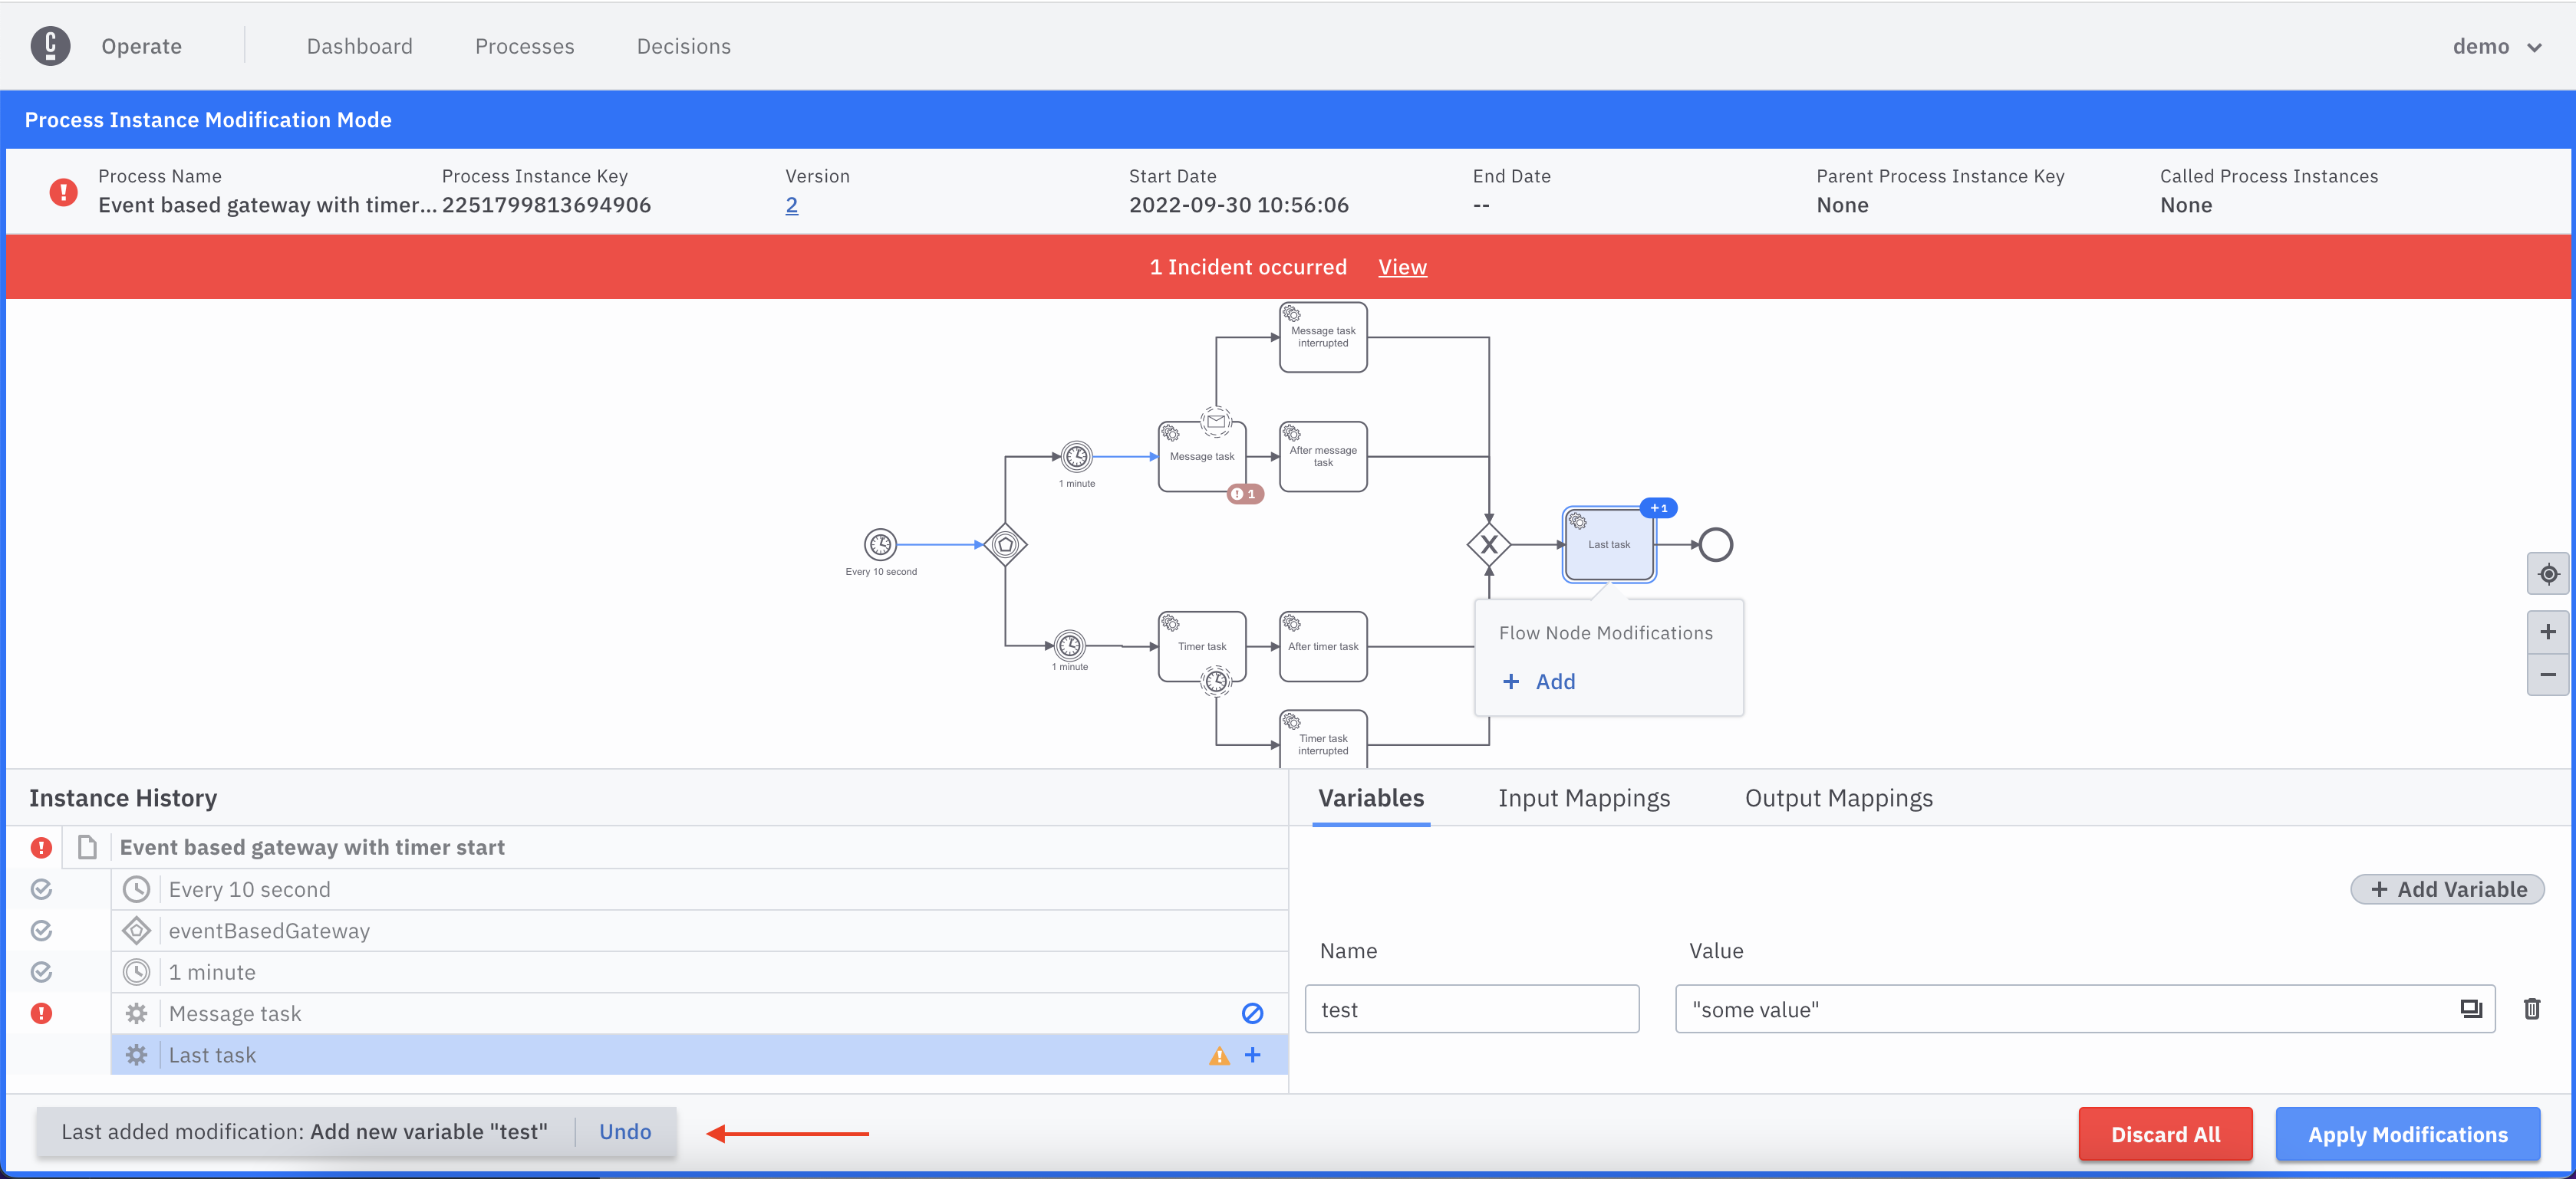
Task: Click plus icon on Last task row
Action: coord(1252,1055)
